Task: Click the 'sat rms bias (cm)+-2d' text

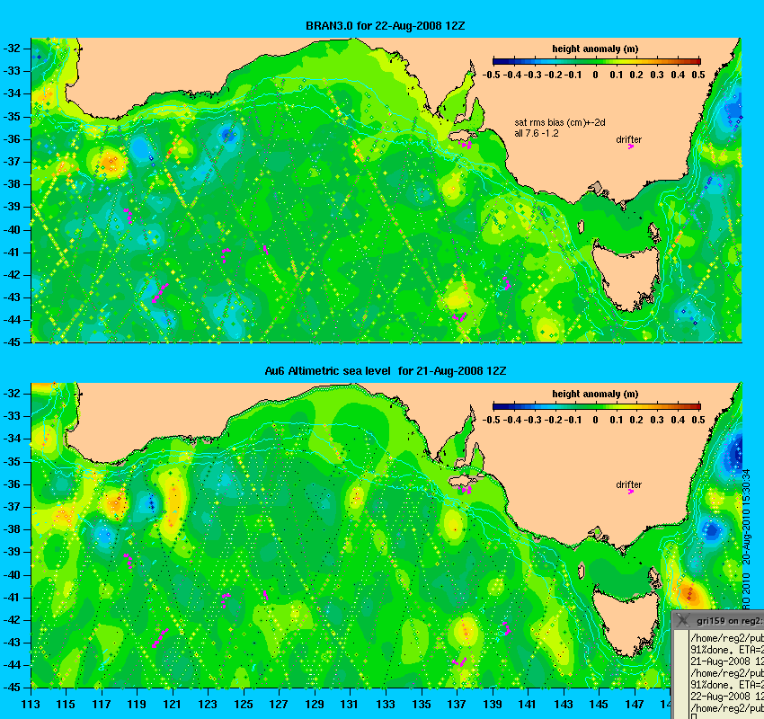Action: coord(560,123)
